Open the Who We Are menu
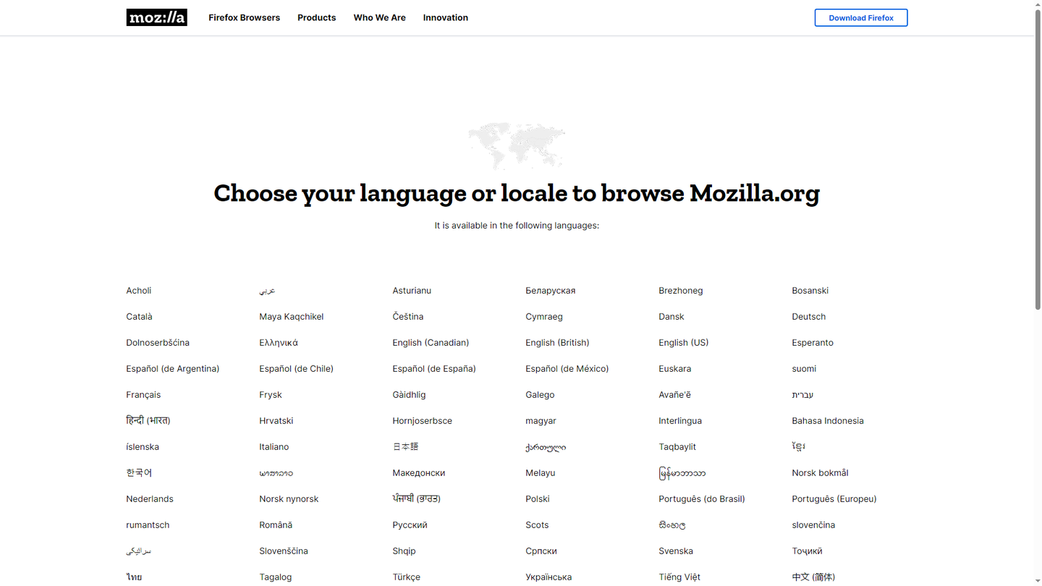This screenshot has height=586, width=1042. (x=379, y=17)
